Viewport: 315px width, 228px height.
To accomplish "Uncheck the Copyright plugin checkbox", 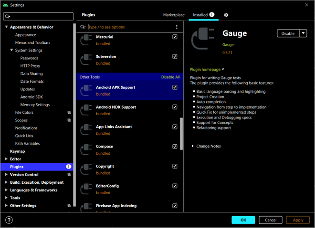I will click(175, 166).
